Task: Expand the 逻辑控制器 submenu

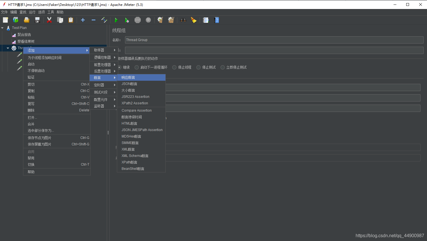Action: (103, 57)
